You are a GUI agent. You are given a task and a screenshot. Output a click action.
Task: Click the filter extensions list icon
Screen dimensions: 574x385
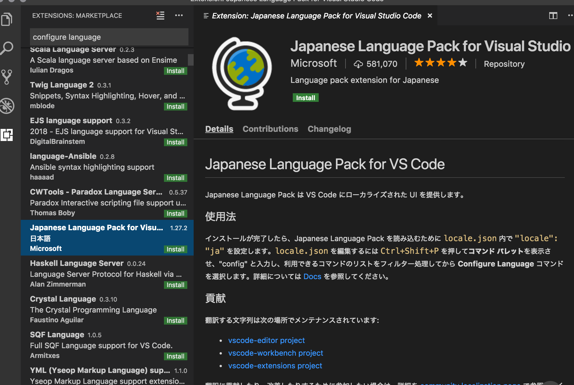(x=160, y=16)
